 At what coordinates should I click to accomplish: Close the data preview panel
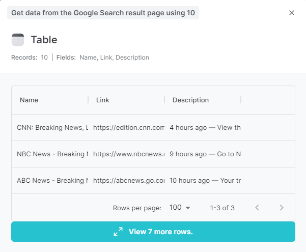tap(292, 13)
